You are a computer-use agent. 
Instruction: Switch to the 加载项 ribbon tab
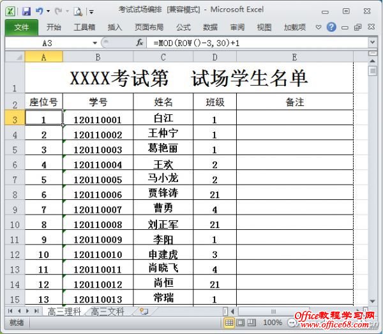294,27
